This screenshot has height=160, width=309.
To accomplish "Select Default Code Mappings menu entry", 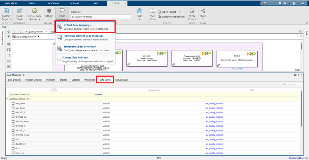I will 86,27.
